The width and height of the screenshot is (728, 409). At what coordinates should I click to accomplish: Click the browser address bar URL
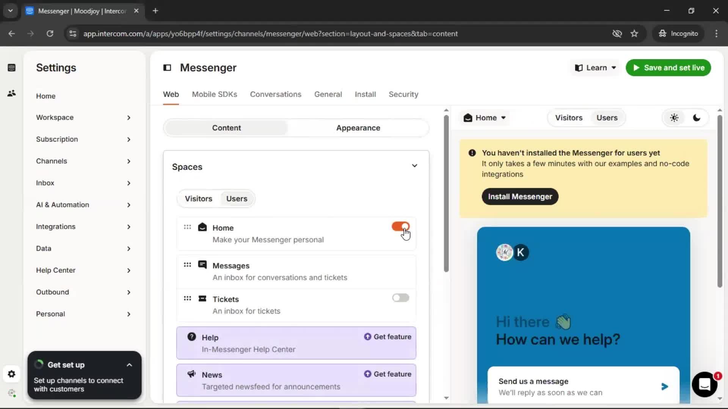[x=270, y=34]
